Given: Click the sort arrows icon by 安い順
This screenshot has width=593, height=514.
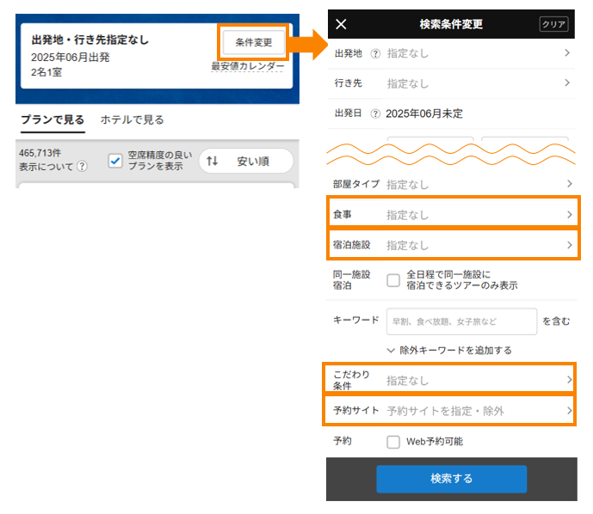Looking at the screenshot, I should [213, 161].
